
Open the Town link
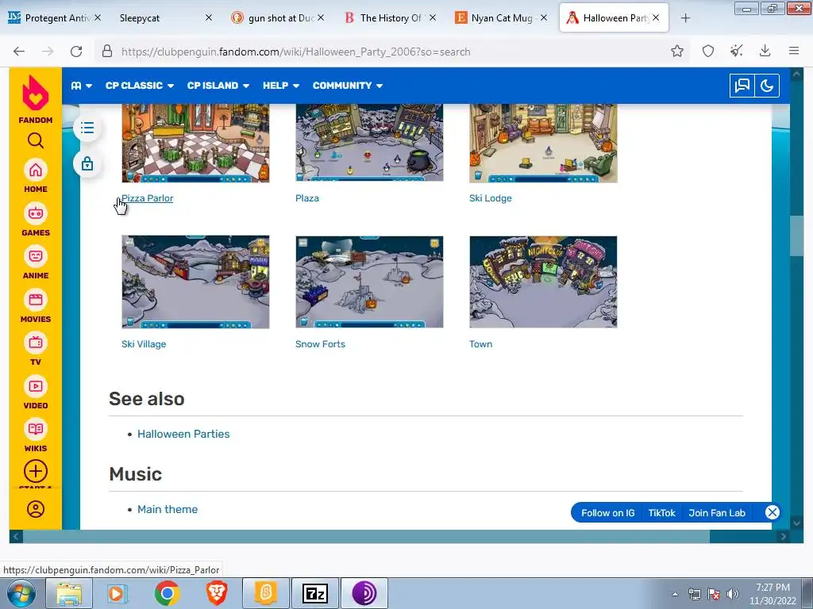pos(480,344)
